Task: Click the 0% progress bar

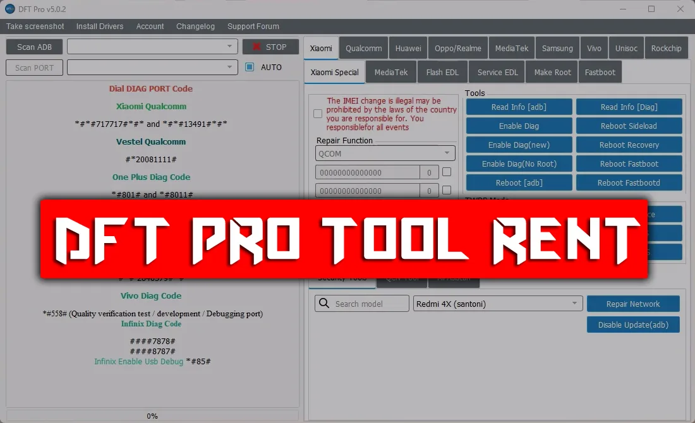Action: 152,416
